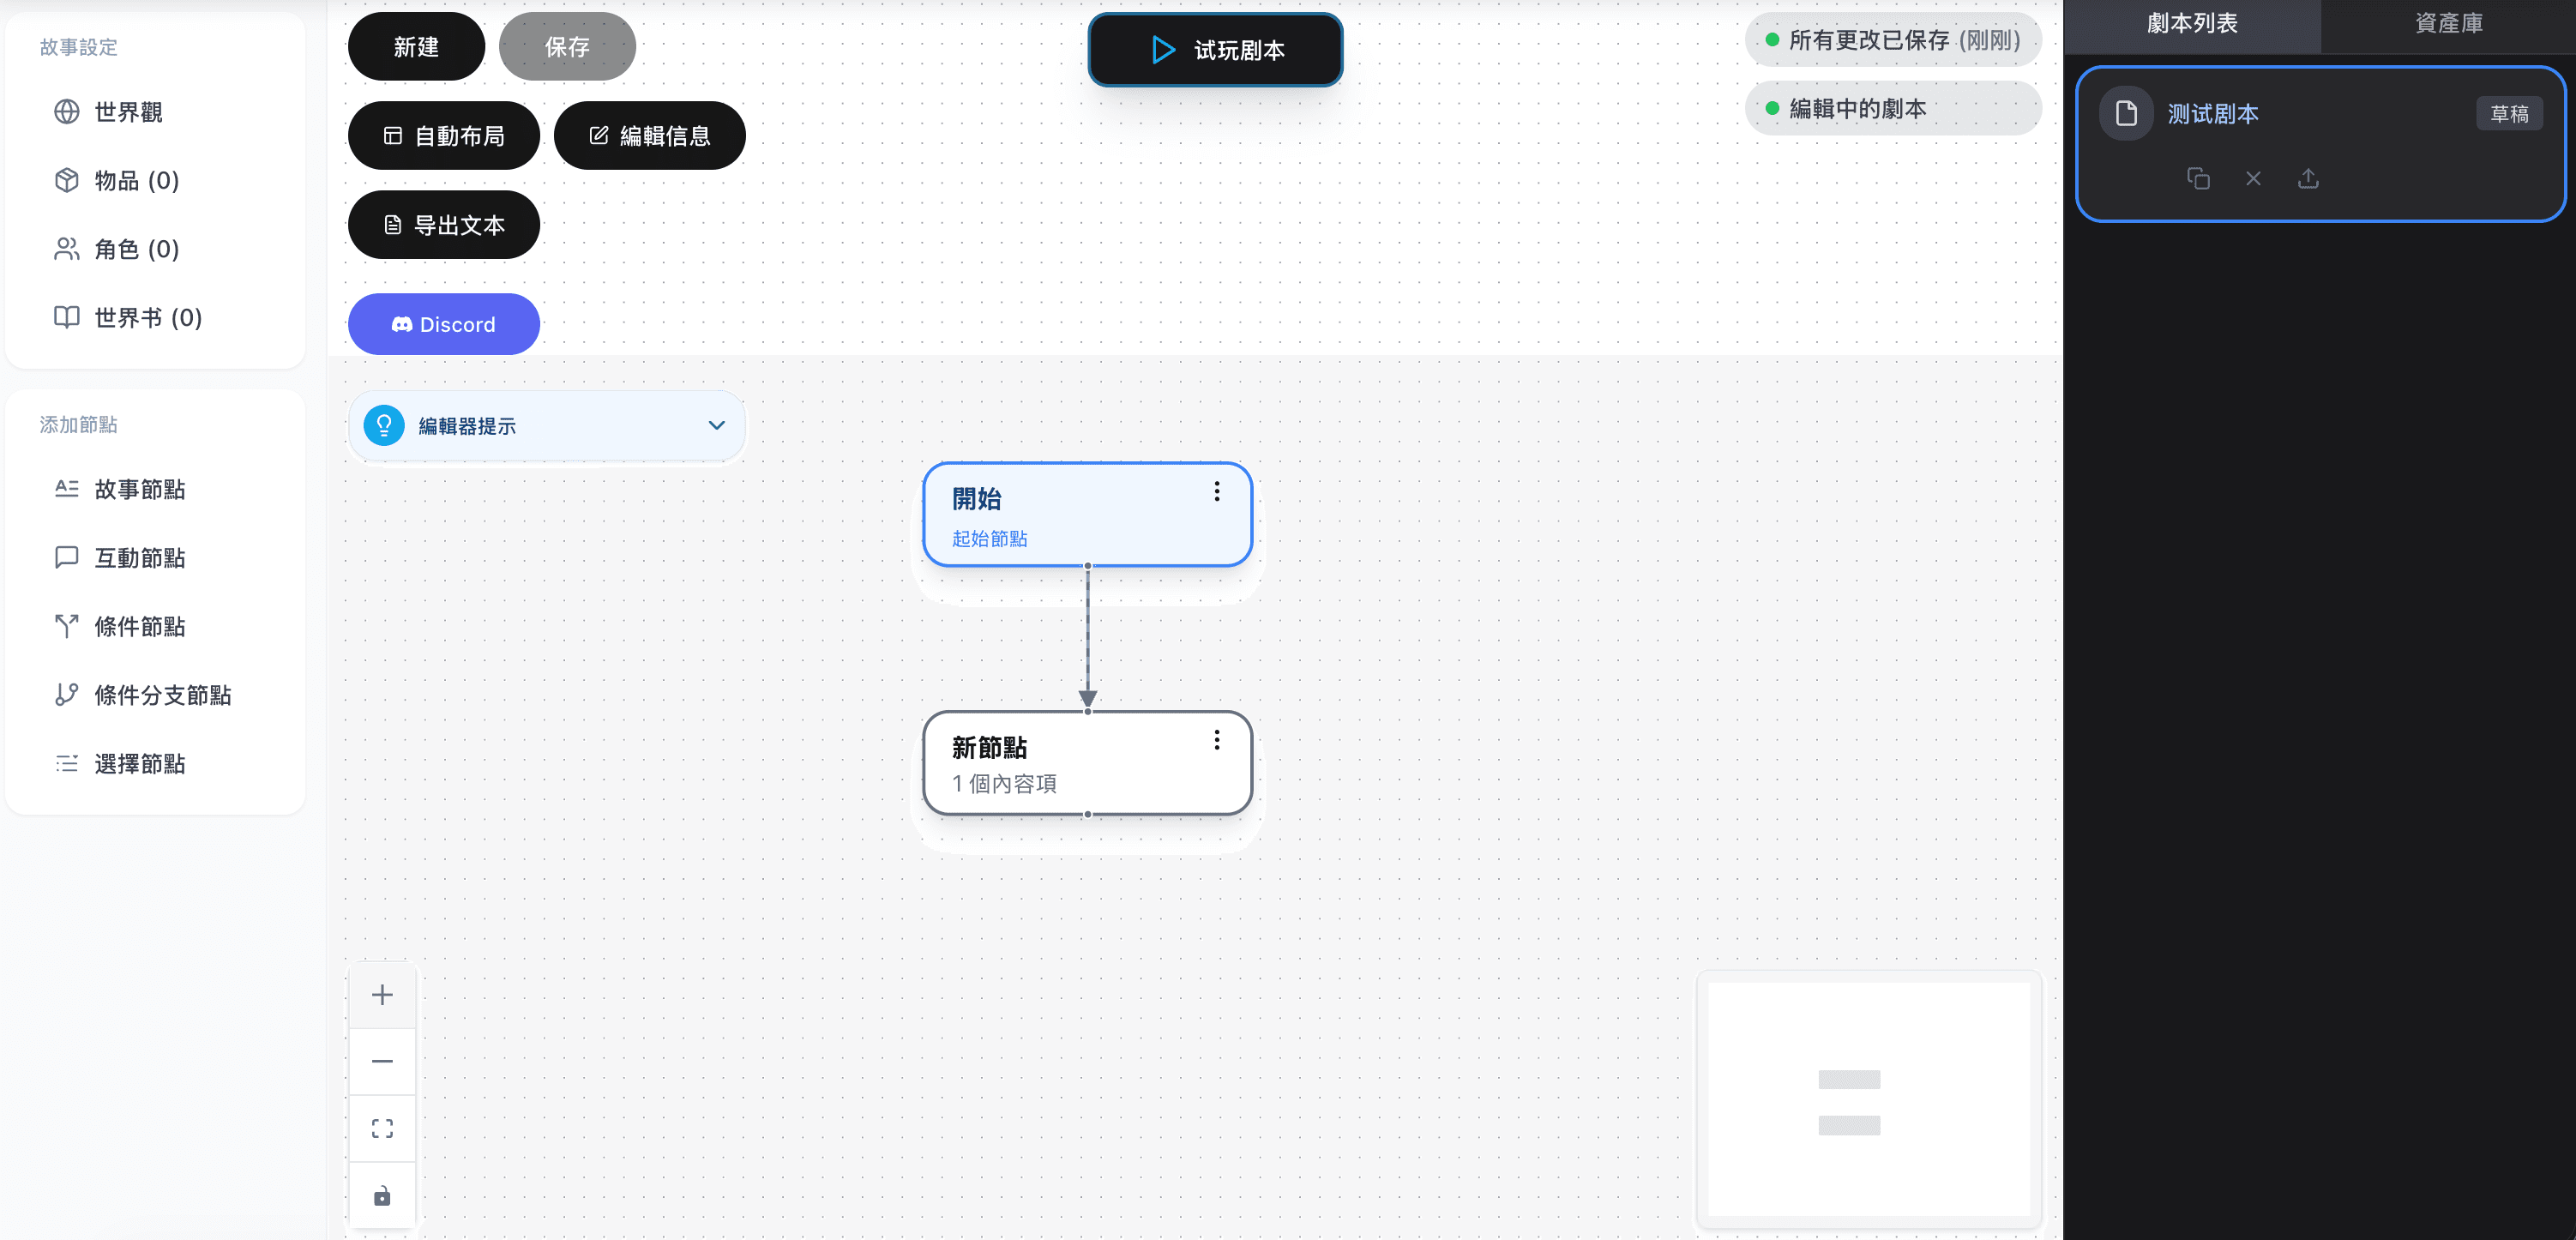Collapse the 編輯器提示 hint panel

tap(715, 425)
